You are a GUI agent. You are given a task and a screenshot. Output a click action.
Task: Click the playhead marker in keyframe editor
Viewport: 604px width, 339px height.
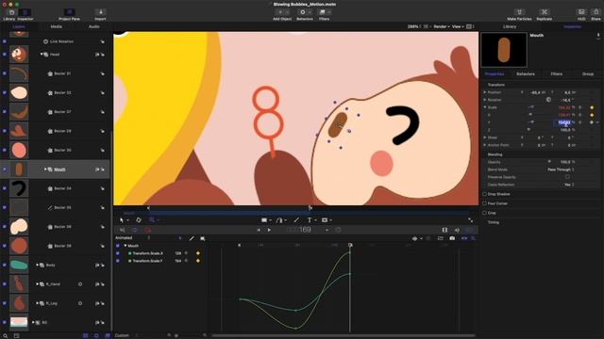pyautogui.click(x=350, y=245)
